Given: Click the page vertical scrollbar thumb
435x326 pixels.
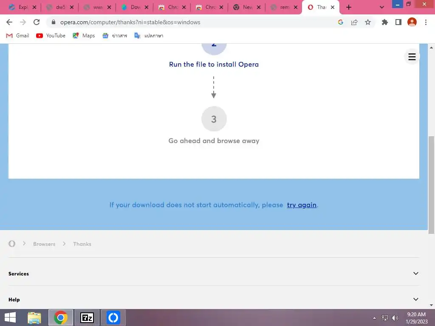Looking at the screenshot, I should pyautogui.click(x=431, y=185).
